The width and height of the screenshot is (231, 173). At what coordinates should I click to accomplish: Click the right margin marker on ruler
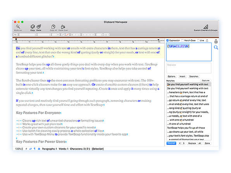[159, 40]
